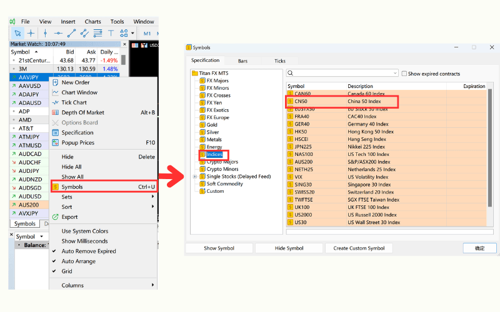The image size is (500, 312).
Task: Open the Sets submenu arrow
Action: pyautogui.click(x=153, y=197)
